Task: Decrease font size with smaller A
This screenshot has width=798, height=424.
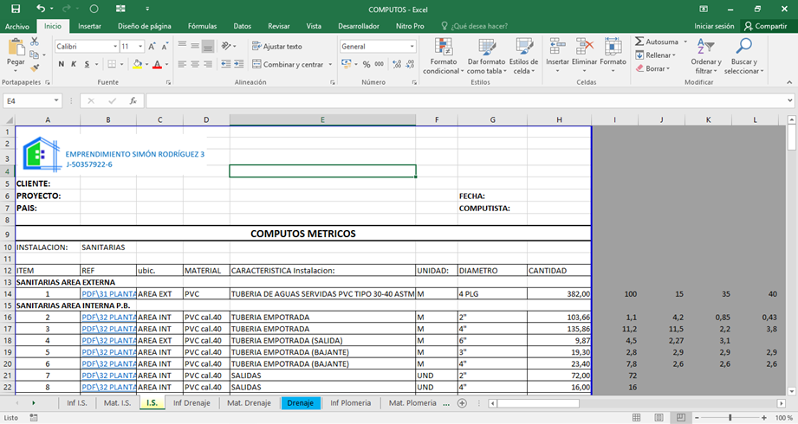Action: (x=165, y=46)
